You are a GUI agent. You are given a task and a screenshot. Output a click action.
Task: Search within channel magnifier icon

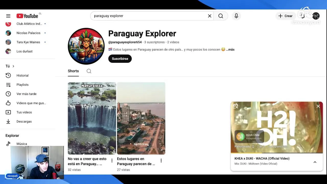(89, 71)
